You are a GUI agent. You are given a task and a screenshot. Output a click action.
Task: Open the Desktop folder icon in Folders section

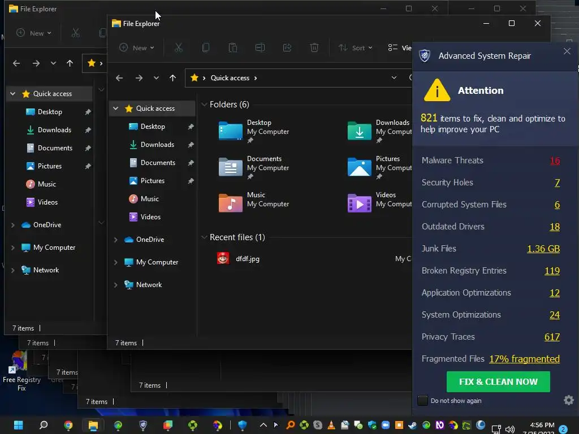[x=231, y=131]
